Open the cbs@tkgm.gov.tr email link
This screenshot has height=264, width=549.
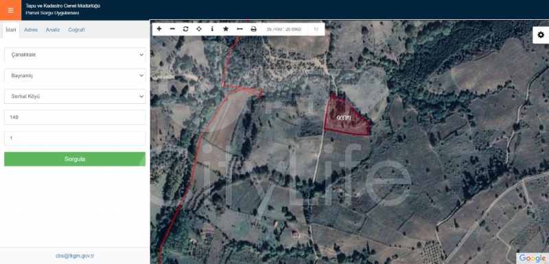point(75,256)
